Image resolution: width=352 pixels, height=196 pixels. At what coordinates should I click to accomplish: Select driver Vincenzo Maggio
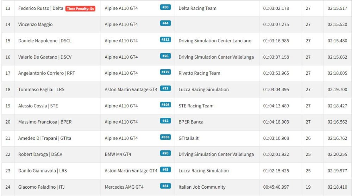[36, 25]
